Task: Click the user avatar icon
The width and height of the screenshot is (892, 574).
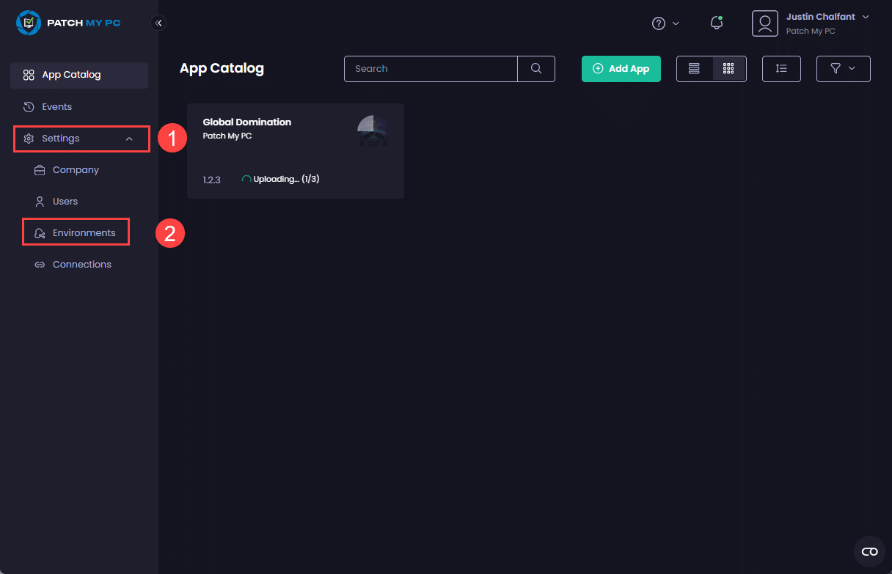Action: coord(764,23)
